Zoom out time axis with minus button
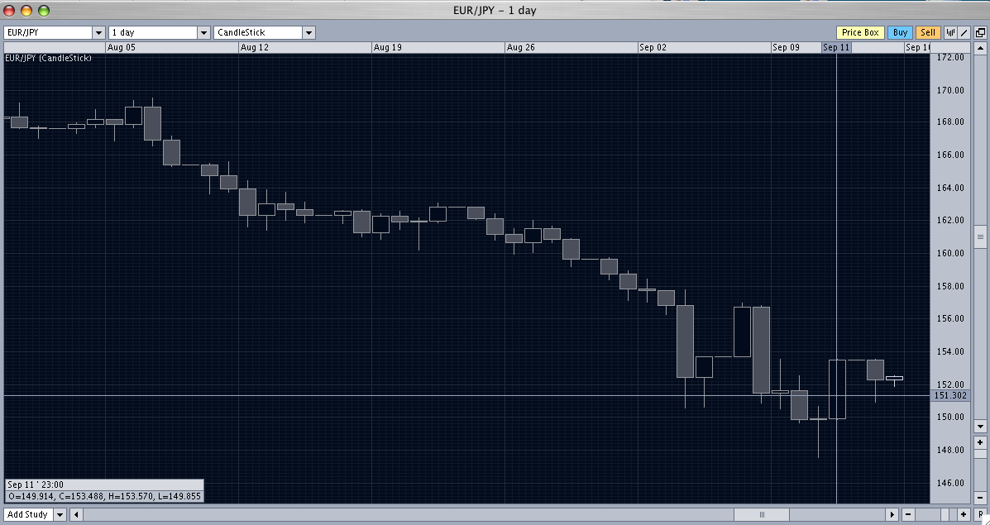Image resolution: width=990 pixels, height=525 pixels. pos(908,514)
